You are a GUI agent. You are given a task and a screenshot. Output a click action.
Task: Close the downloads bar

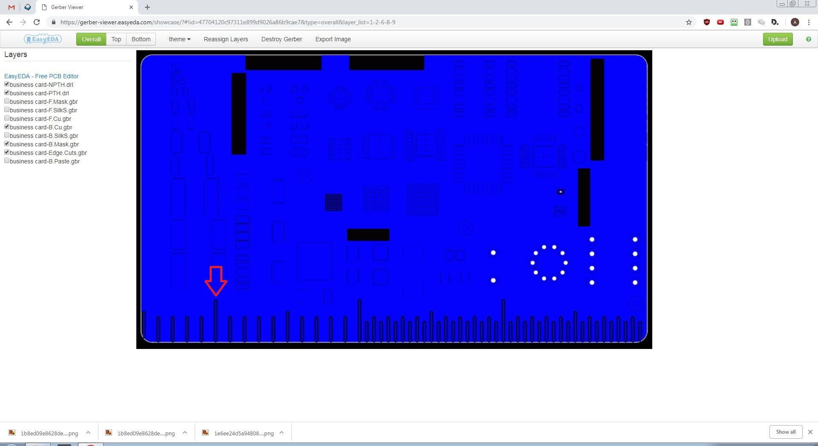(x=810, y=432)
